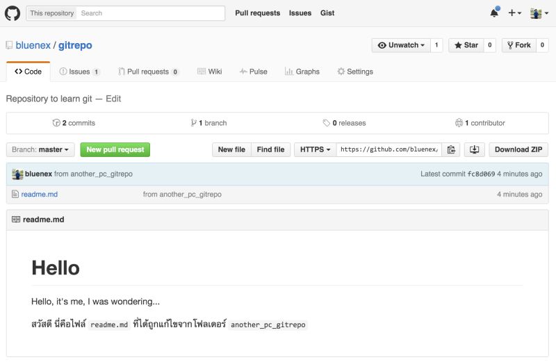Click the Hello heading in readme
The width and height of the screenshot is (556, 362).
tap(56, 268)
